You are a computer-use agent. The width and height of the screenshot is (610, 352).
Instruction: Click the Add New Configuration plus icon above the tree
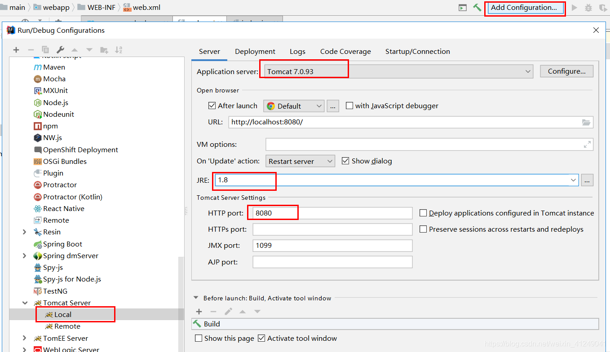pyautogui.click(x=16, y=50)
